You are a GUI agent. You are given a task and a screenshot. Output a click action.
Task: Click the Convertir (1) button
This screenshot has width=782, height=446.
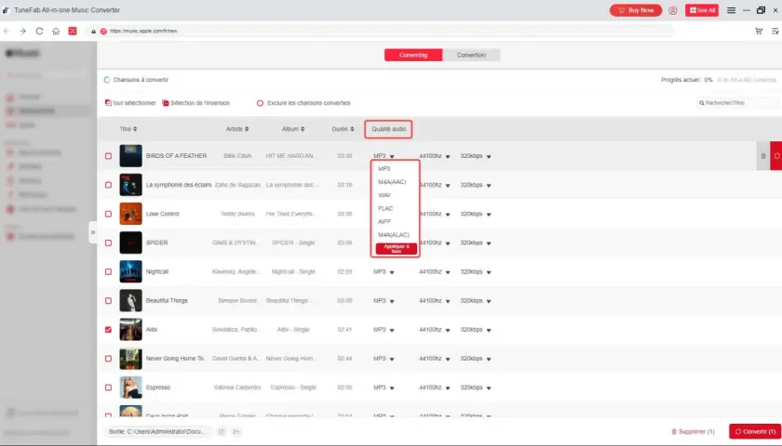pos(755,431)
